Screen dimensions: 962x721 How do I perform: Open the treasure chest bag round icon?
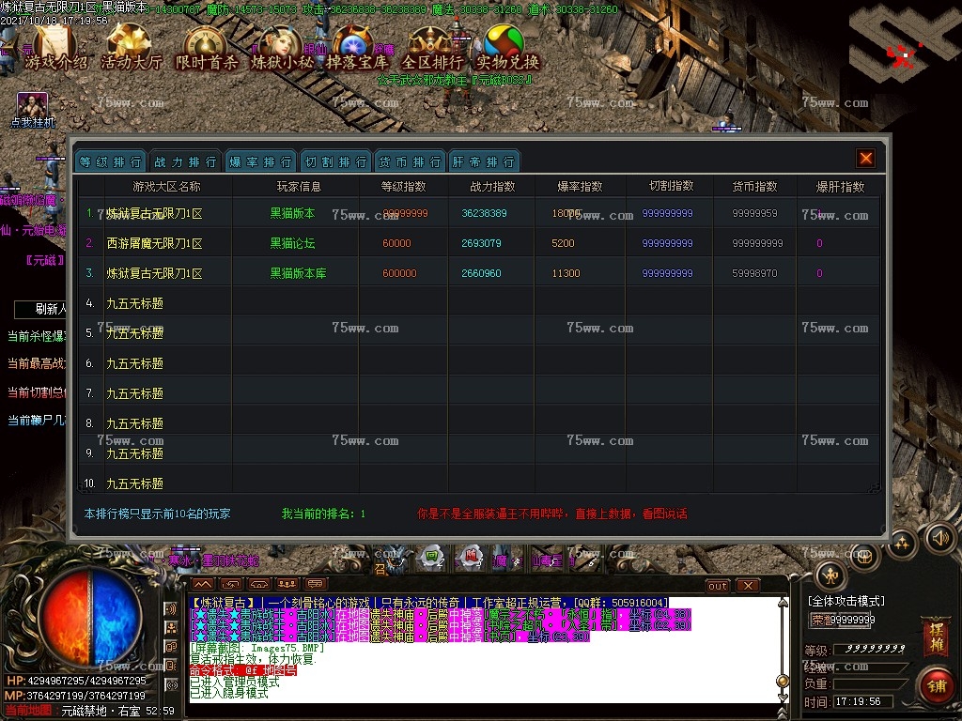tap(865, 557)
